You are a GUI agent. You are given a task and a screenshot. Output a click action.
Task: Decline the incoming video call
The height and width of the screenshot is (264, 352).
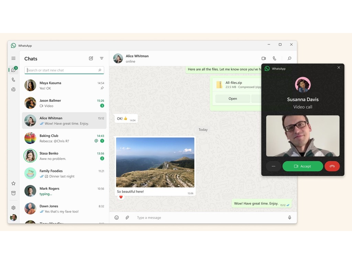[x=332, y=166]
